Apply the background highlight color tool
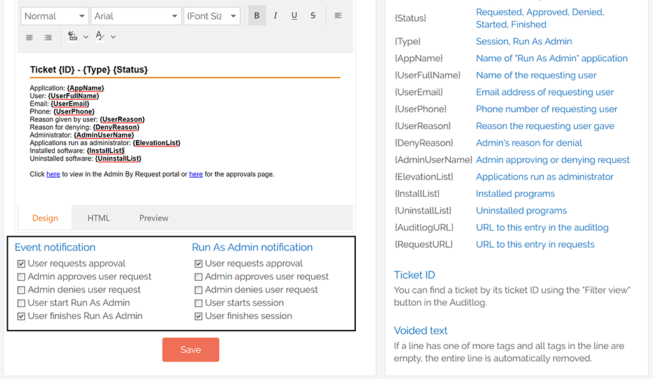 click(73, 36)
